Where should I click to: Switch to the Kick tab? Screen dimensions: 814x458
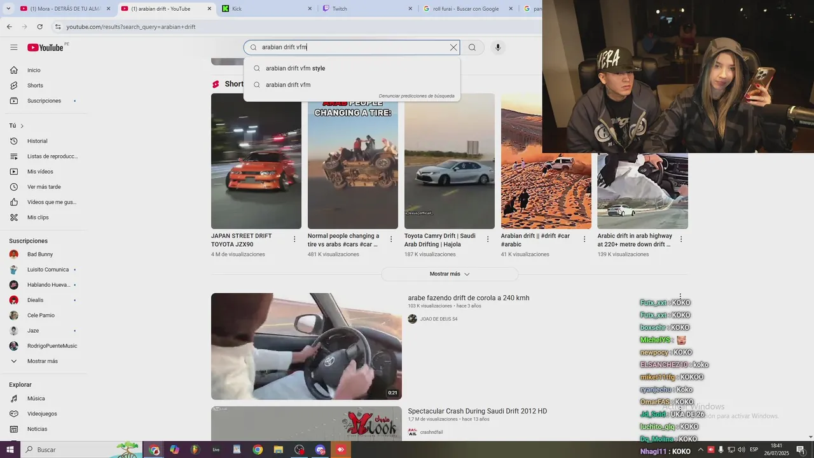(x=267, y=9)
